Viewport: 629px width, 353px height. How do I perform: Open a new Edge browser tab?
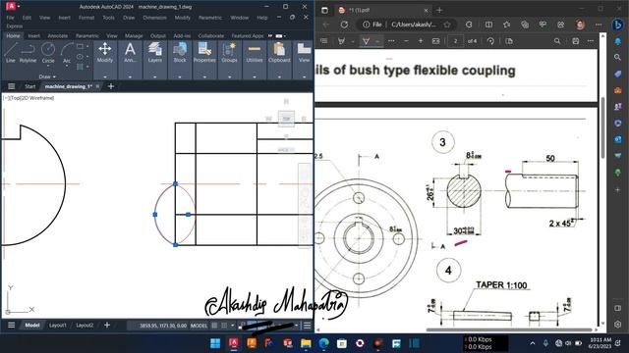(439, 10)
